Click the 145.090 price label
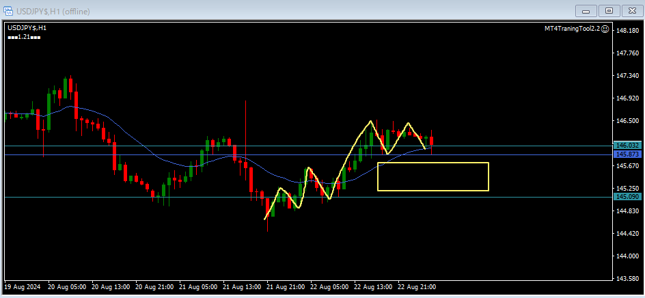This screenshot has height=298, width=645. tap(627, 197)
